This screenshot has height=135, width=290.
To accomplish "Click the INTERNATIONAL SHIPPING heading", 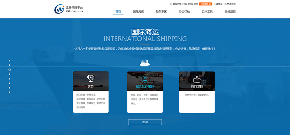I will [145, 39].
